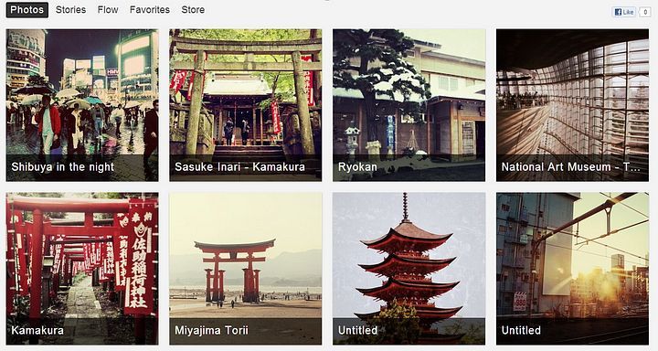Switch to the Photos tab

coord(27,10)
